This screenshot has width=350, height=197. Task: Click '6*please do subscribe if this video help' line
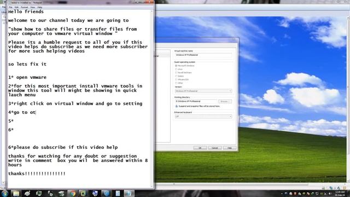[x=63, y=147]
